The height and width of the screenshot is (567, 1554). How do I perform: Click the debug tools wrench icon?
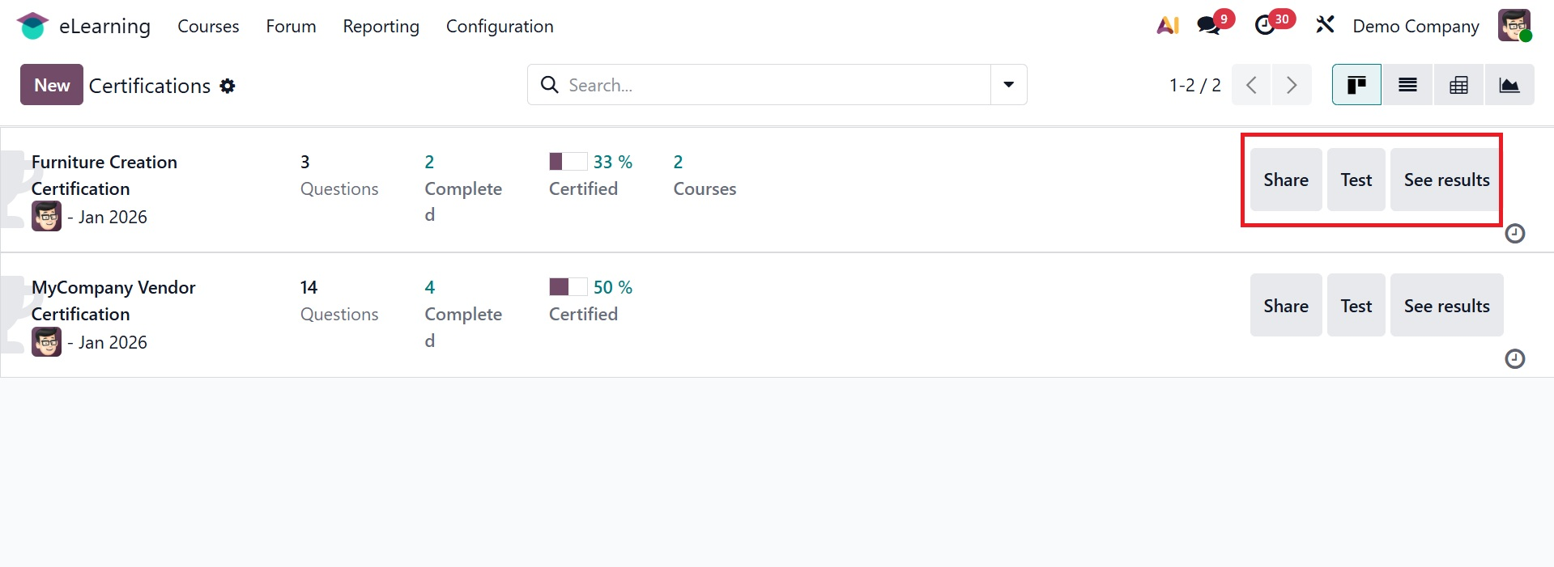1325,26
